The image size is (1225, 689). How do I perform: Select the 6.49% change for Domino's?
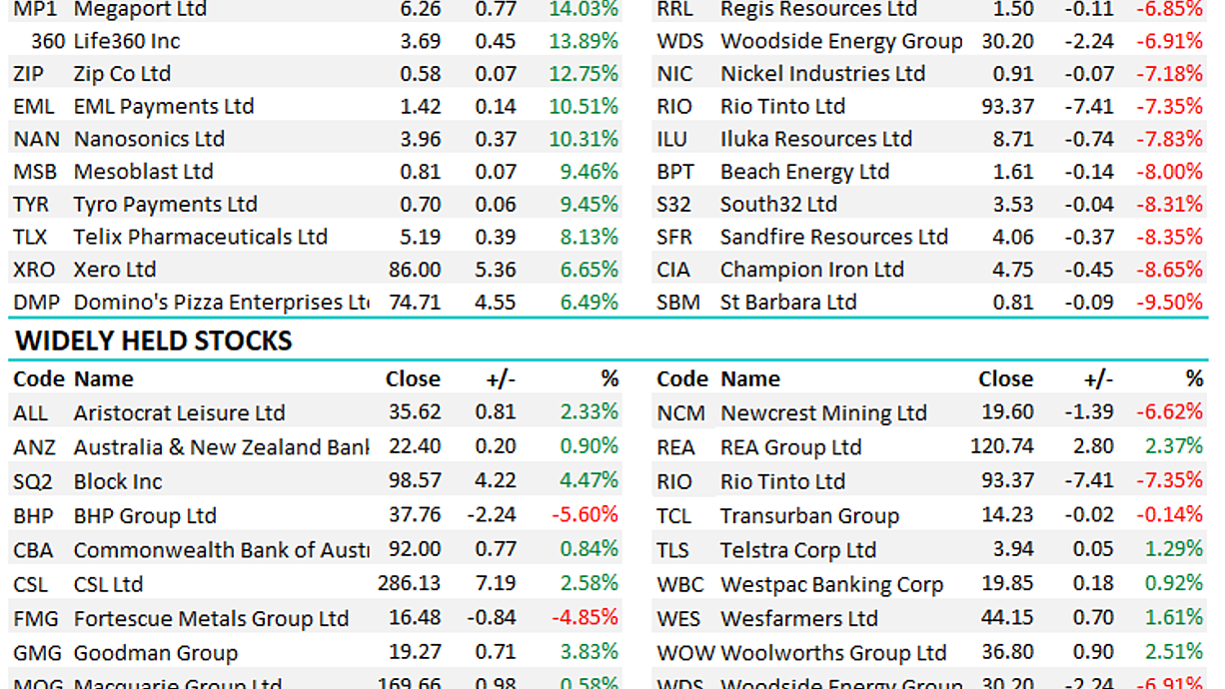tap(590, 303)
